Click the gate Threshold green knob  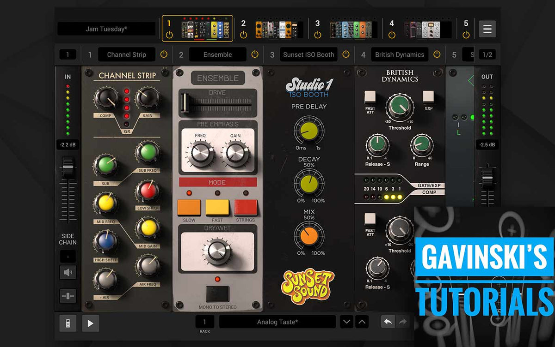coord(400,107)
